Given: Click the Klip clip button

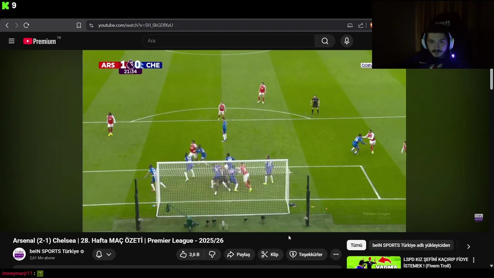Looking at the screenshot, I should tap(270, 254).
